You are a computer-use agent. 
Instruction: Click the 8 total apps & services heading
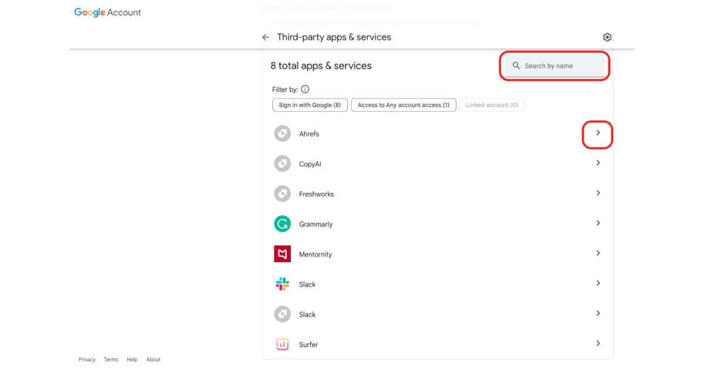point(321,66)
